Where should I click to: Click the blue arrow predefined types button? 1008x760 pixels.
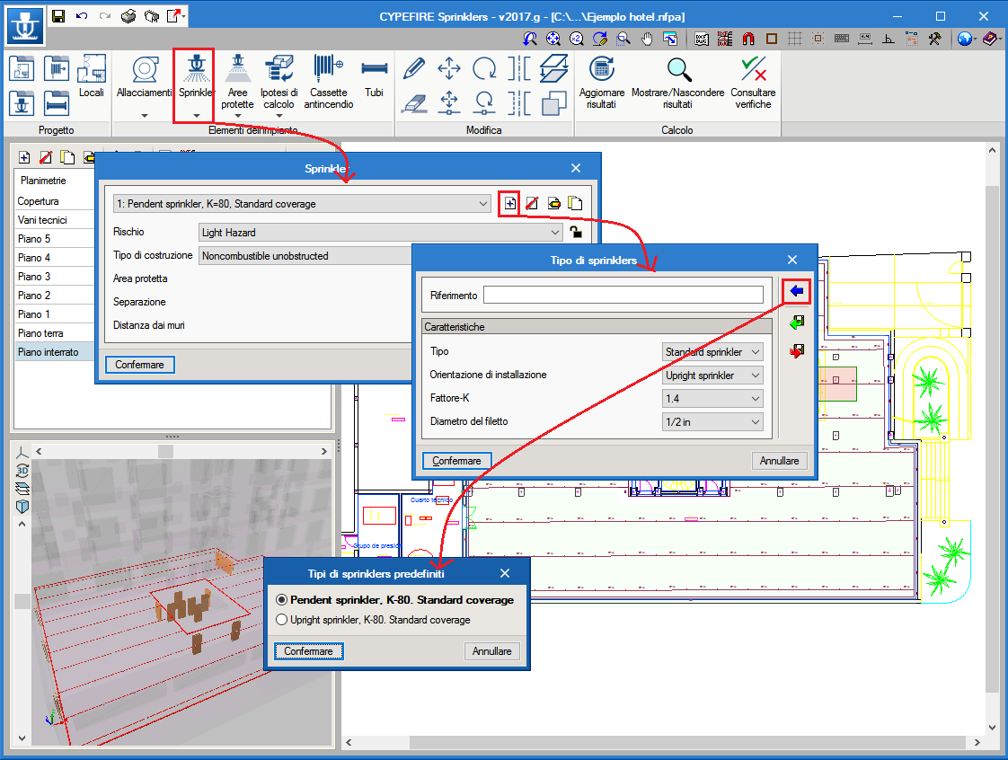(797, 291)
